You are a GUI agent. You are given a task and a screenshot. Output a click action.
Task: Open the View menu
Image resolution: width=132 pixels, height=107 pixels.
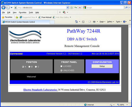(x=15, y=12)
